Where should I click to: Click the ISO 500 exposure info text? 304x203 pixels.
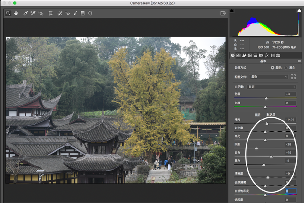(264, 47)
